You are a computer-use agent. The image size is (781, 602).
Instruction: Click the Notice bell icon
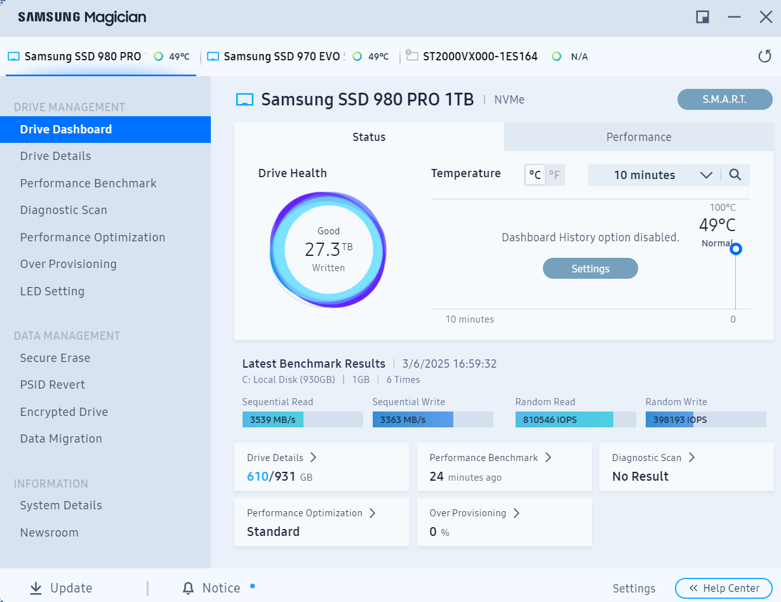[188, 588]
